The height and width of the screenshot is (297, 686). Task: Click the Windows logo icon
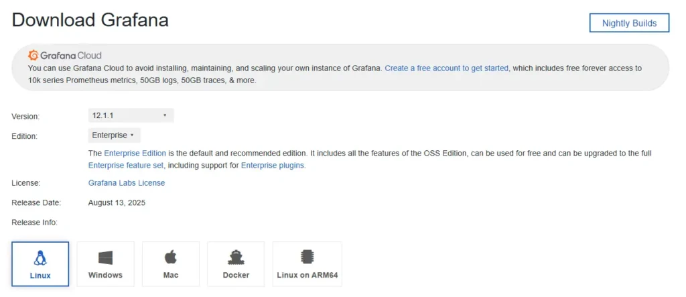(x=105, y=257)
